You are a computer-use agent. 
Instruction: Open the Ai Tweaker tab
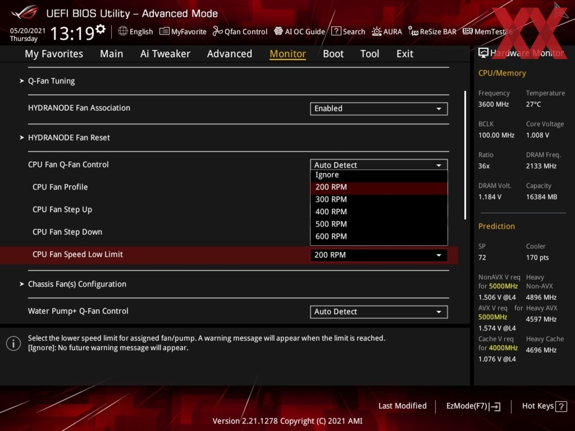point(165,54)
